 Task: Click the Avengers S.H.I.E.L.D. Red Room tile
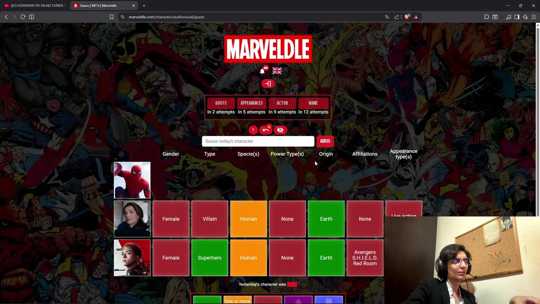365,258
